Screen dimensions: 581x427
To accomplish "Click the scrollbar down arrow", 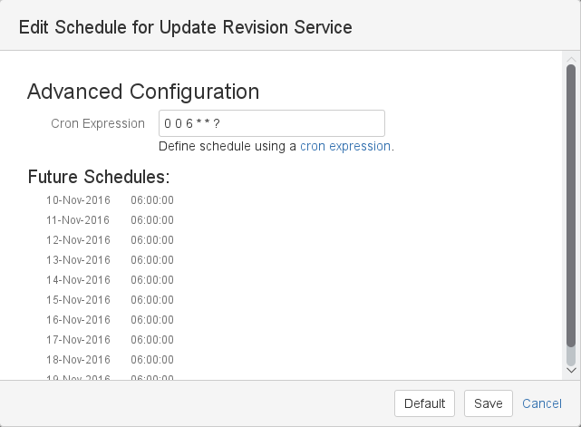I will 571,370.
